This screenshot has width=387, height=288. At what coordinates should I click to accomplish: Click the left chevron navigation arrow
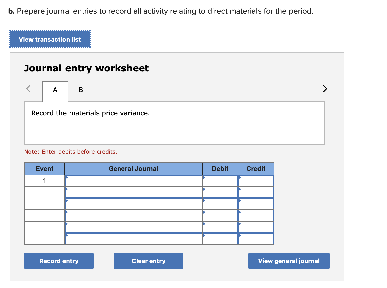[x=29, y=89]
